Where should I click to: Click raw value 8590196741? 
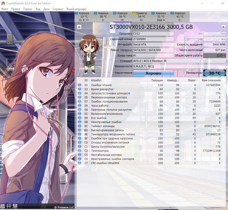point(212,126)
